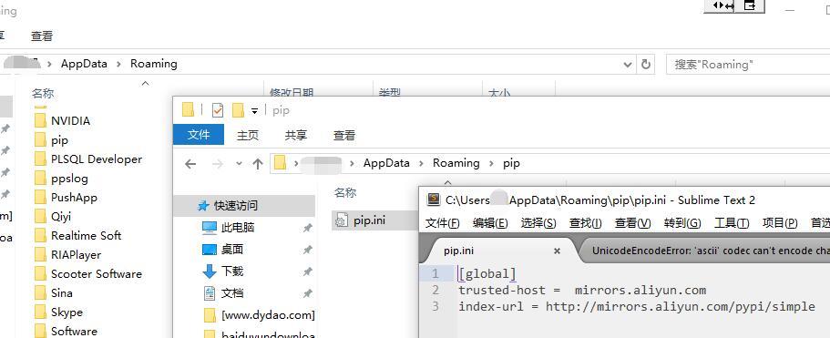Viewport: 830px width, 338px height.
Task: Open Sublime Text 转到(G) menu
Action: 682,223
